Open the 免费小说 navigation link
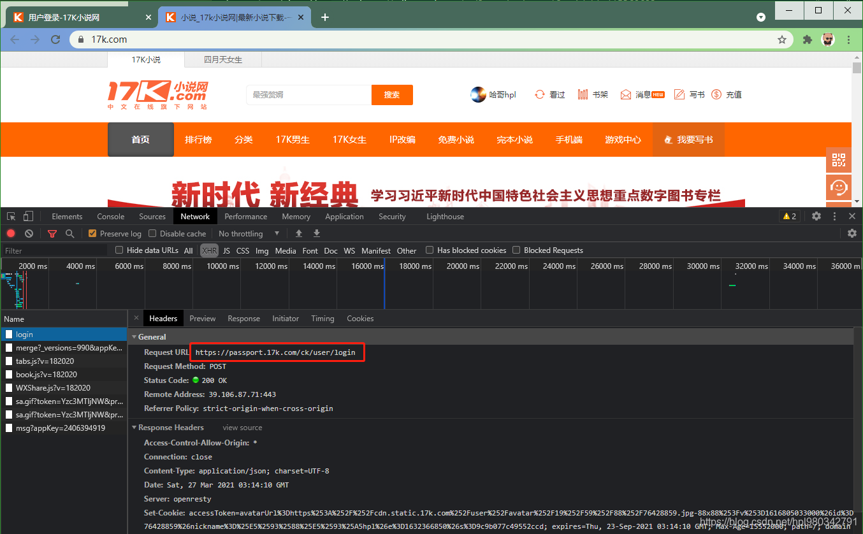 coord(456,140)
